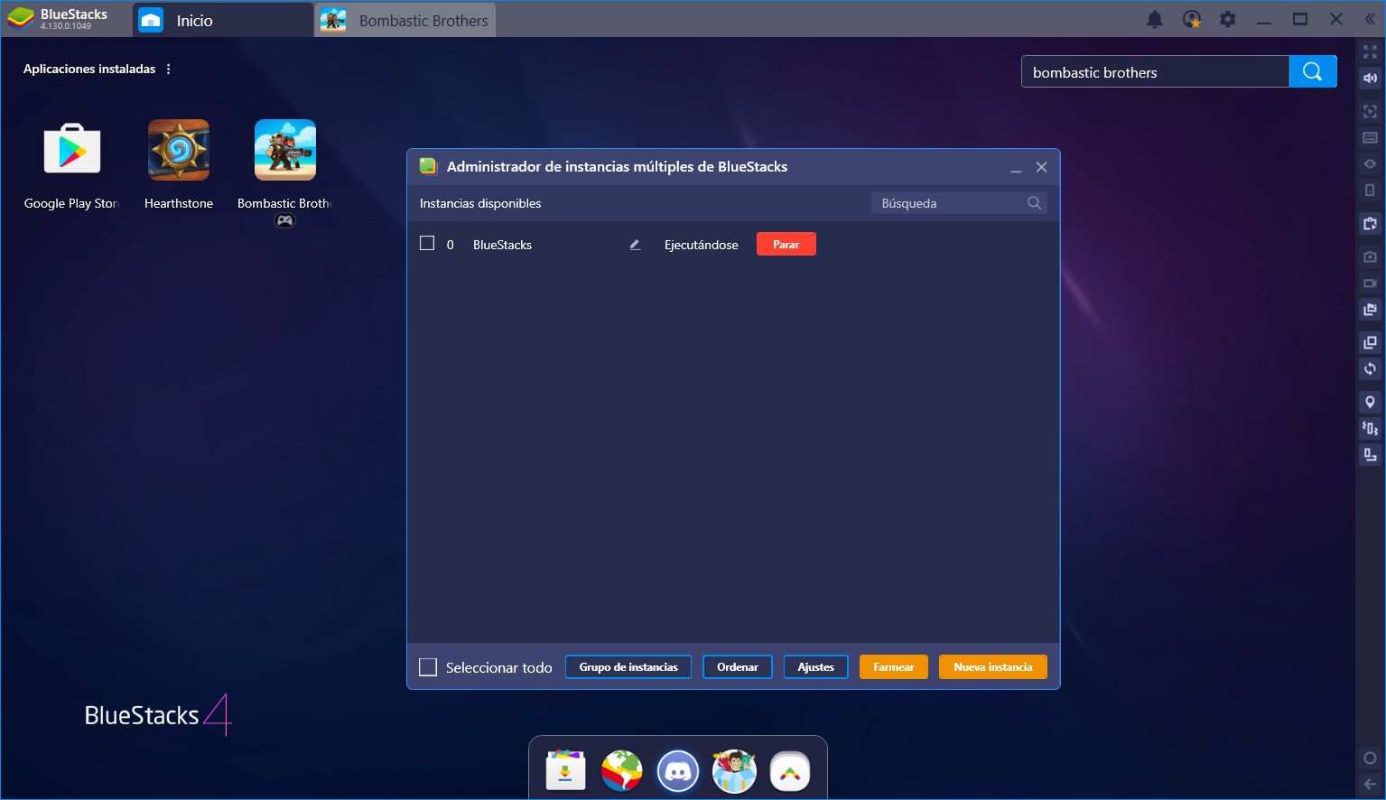The width and height of the screenshot is (1386, 800).
Task: Switch to the Inicio tab
Action: (x=223, y=20)
